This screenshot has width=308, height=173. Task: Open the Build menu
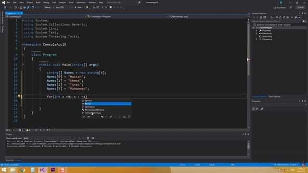(x=38, y=2)
